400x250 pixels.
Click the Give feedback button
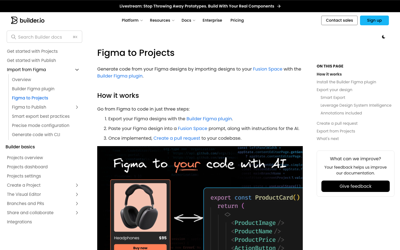tap(356, 186)
